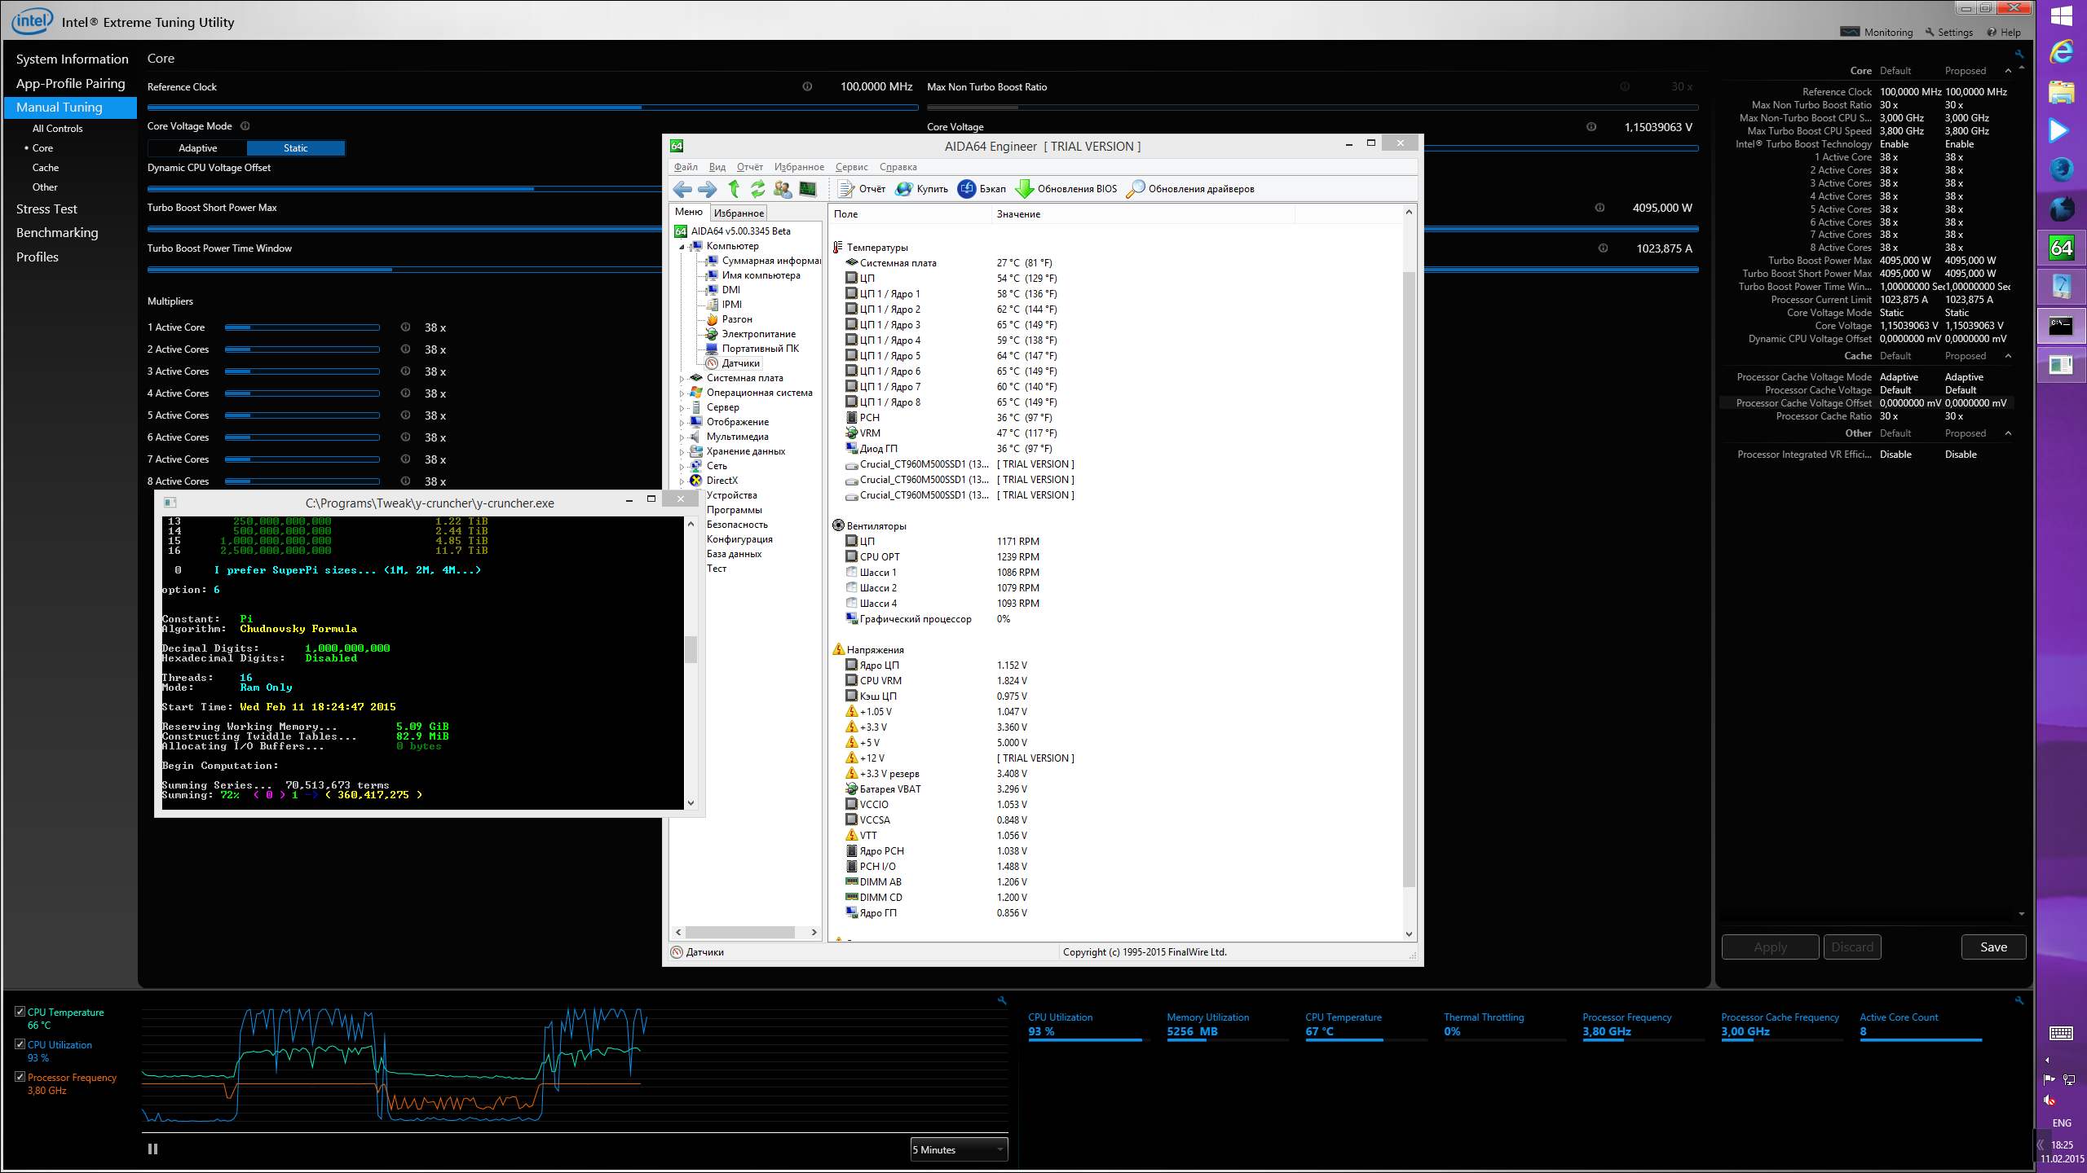Uncheck the CPU Temperature checkbox

click(x=20, y=1012)
